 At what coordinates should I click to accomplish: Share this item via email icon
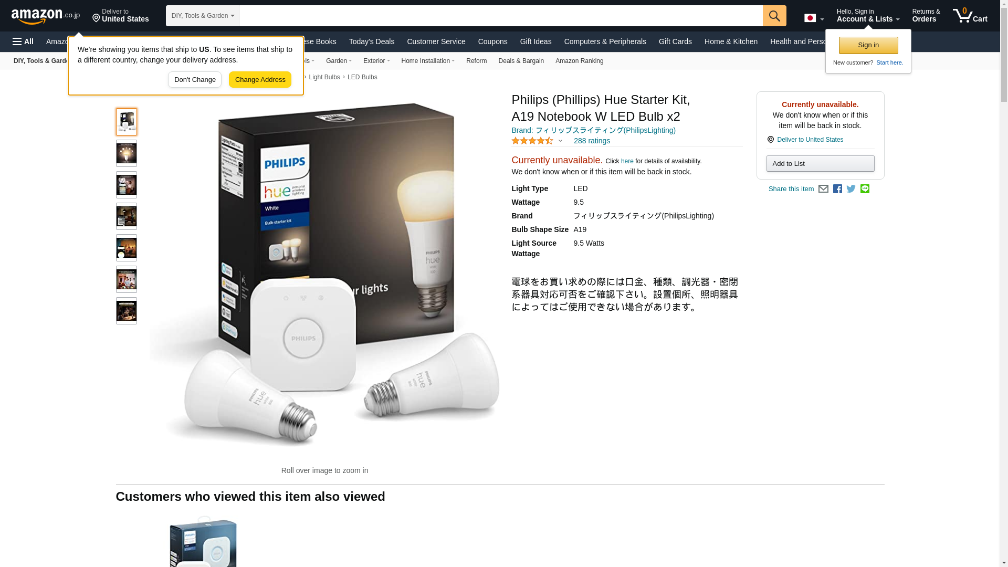click(823, 189)
